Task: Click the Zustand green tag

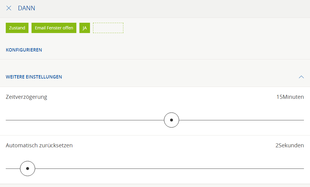Action: (x=17, y=28)
